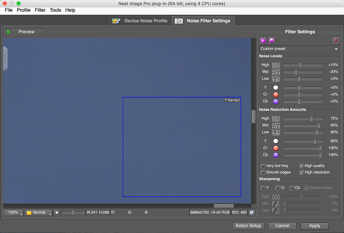Image resolution: width=344 pixels, height=233 pixels.
Task: Click the save preset floppy icon
Action: [271, 41]
